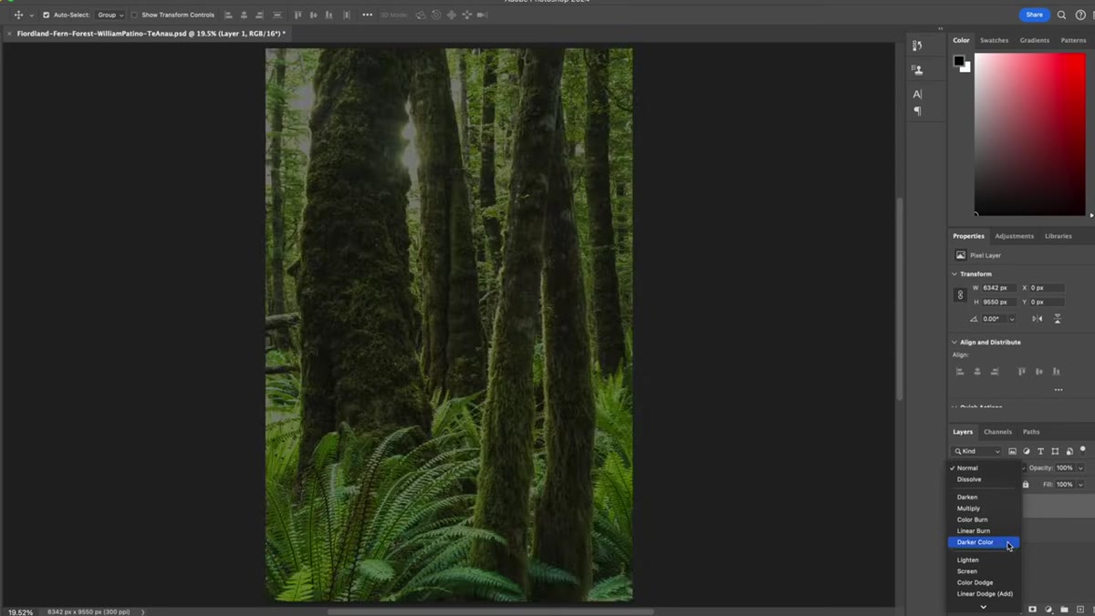Choose Linear Dodge (Add) blend mode
Viewport: 1095px width, 616px height.
coord(984,594)
